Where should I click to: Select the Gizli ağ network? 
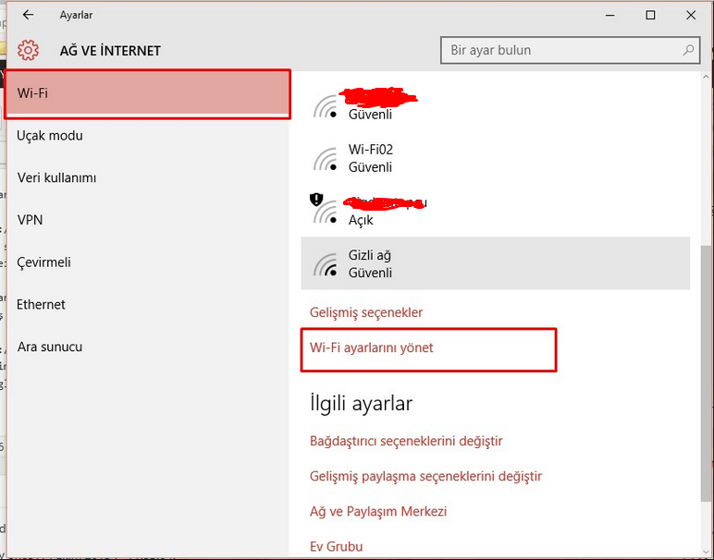496,263
